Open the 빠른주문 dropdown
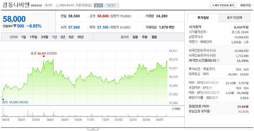This screenshot has height=131, width=254. coord(247,5)
